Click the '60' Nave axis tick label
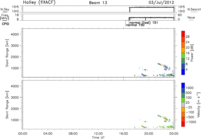 180,15
